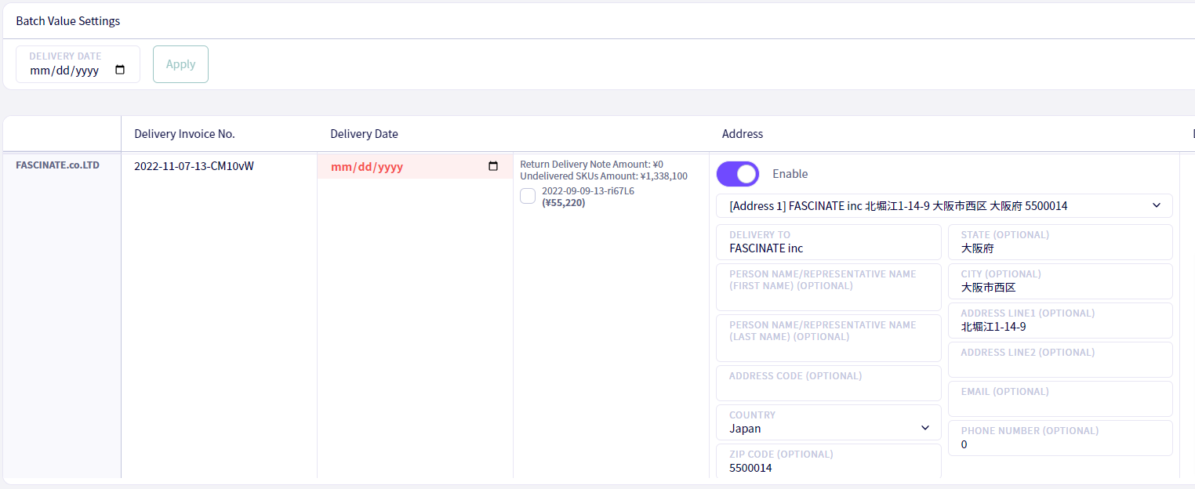Screen dimensions: 1195x489
Task: Select the Batch Value Settings heading
Action: 68,21
